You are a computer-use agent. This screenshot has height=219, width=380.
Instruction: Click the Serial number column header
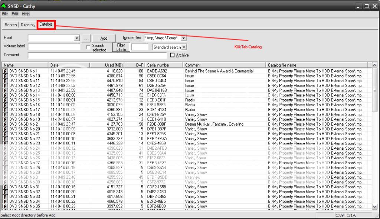[x=164, y=65]
